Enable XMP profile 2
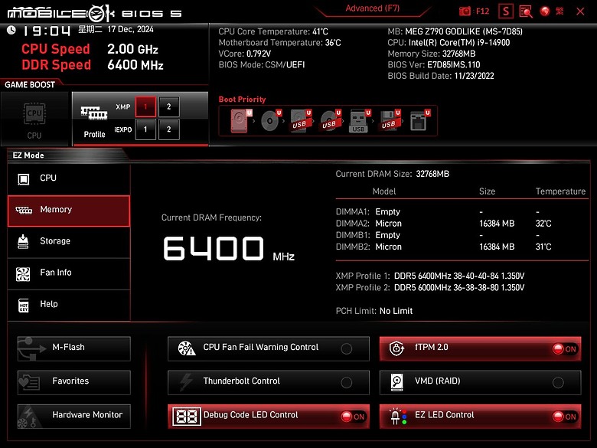The height and width of the screenshot is (448, 597). pos(169,106)
